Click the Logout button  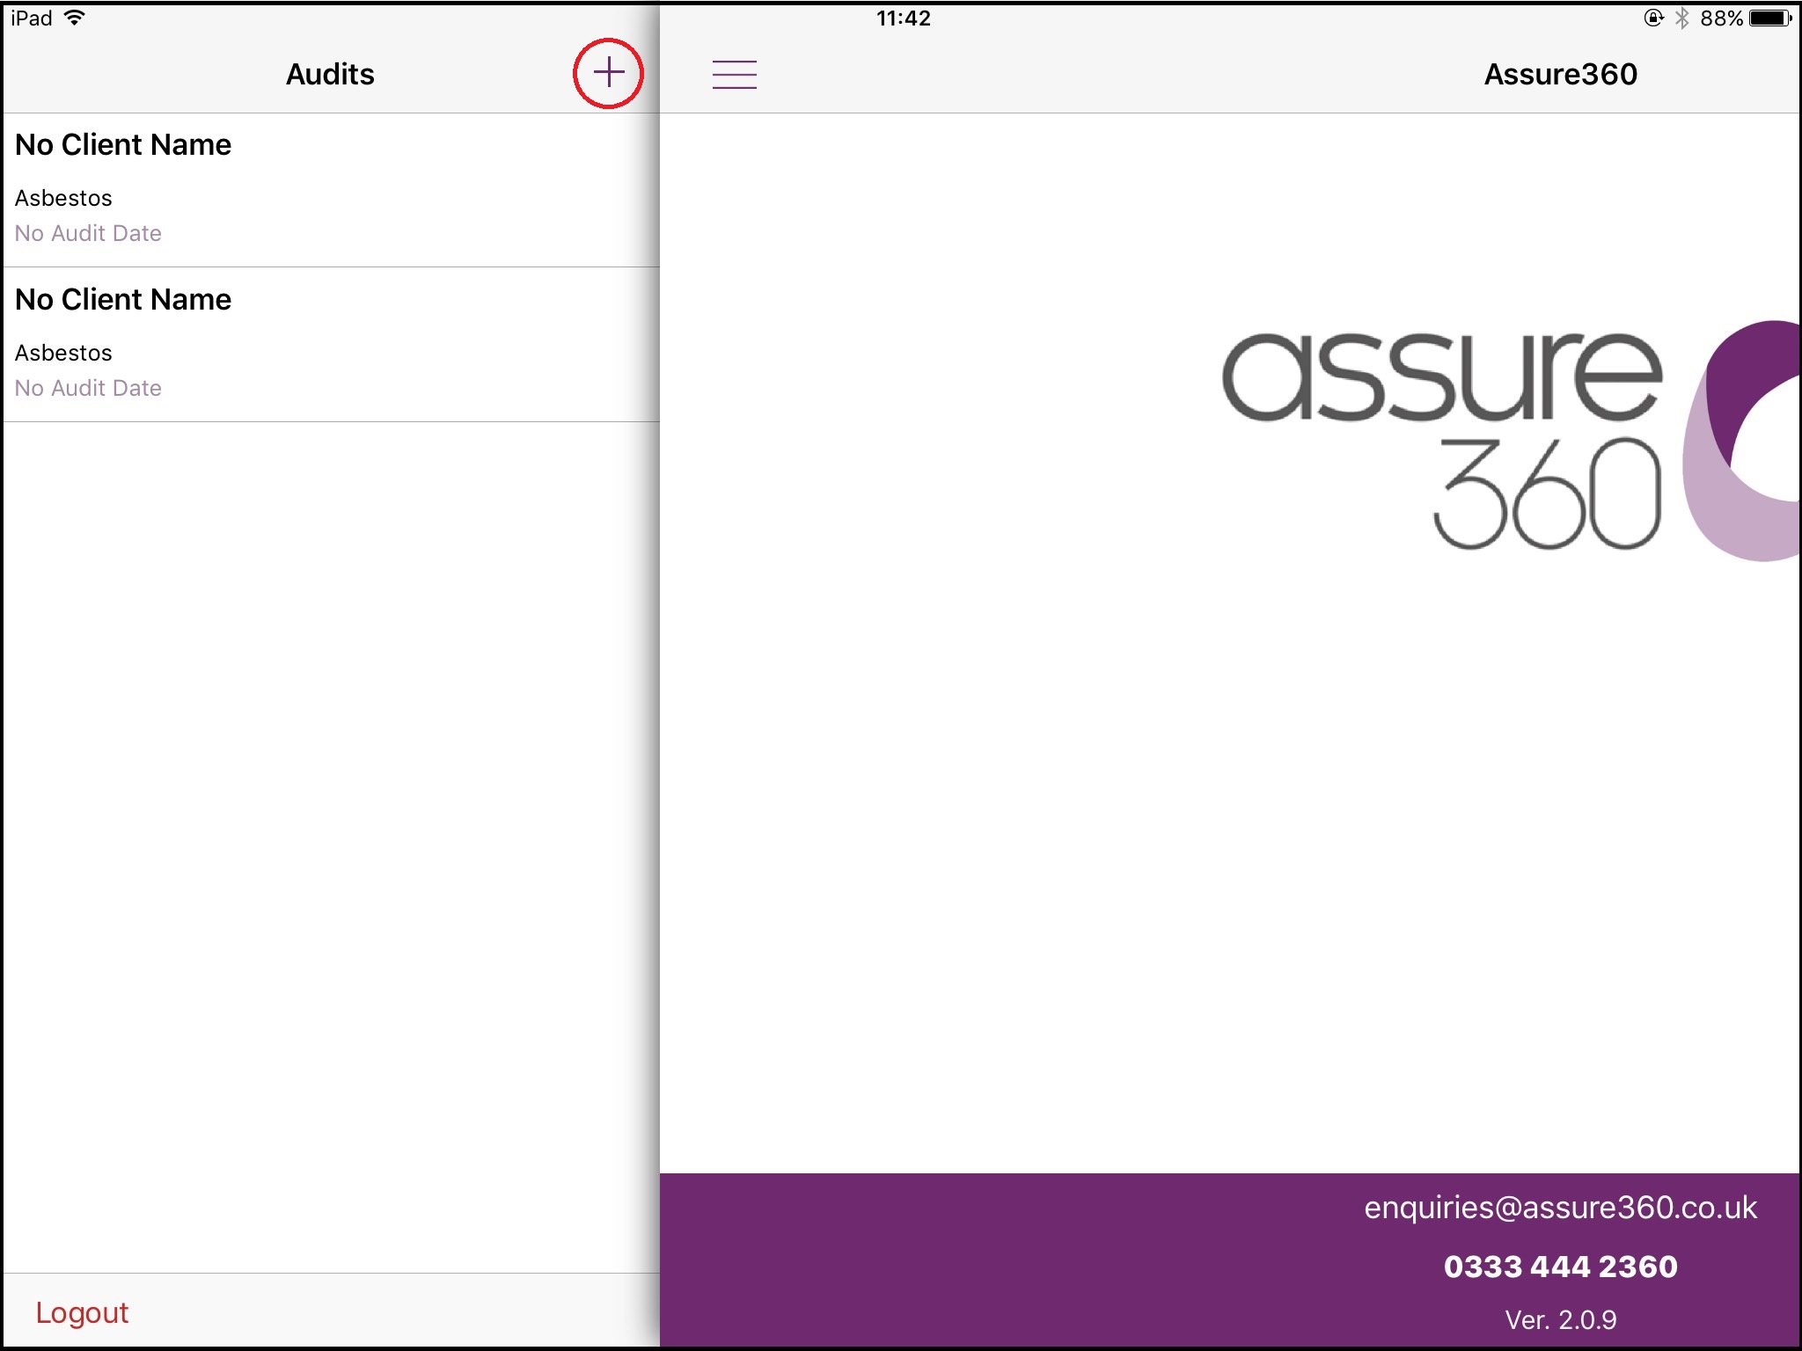82,1312
